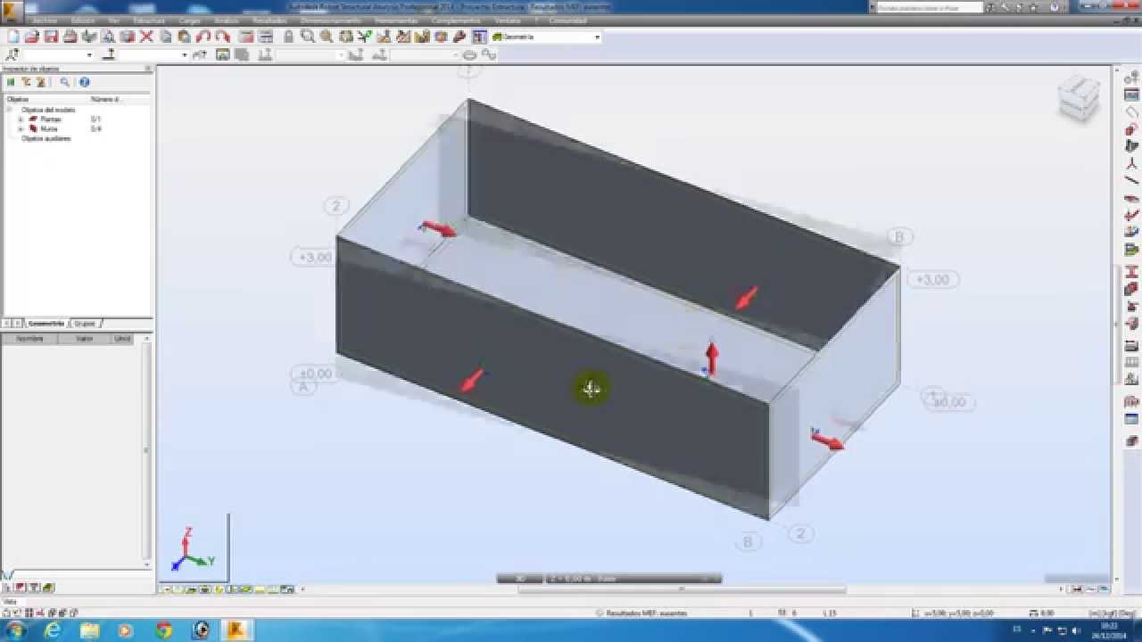Click the Save floppy disk icon
The width and height of the screenshot is (1142, 642).
51,37
